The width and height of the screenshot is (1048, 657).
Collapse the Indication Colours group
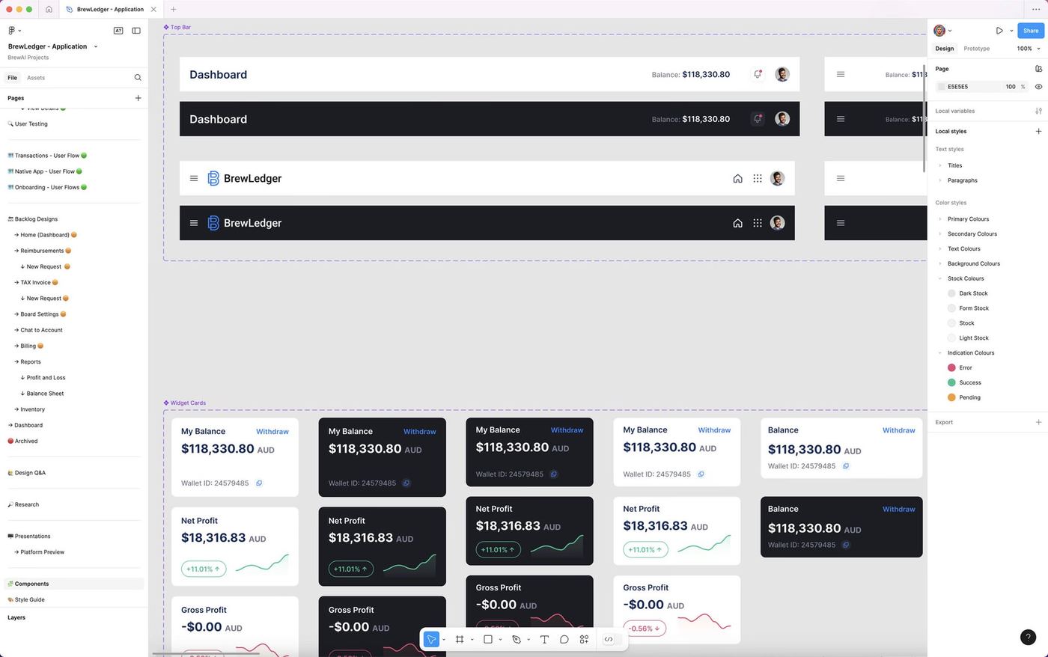pyautogui.click(x=940, y=352)
